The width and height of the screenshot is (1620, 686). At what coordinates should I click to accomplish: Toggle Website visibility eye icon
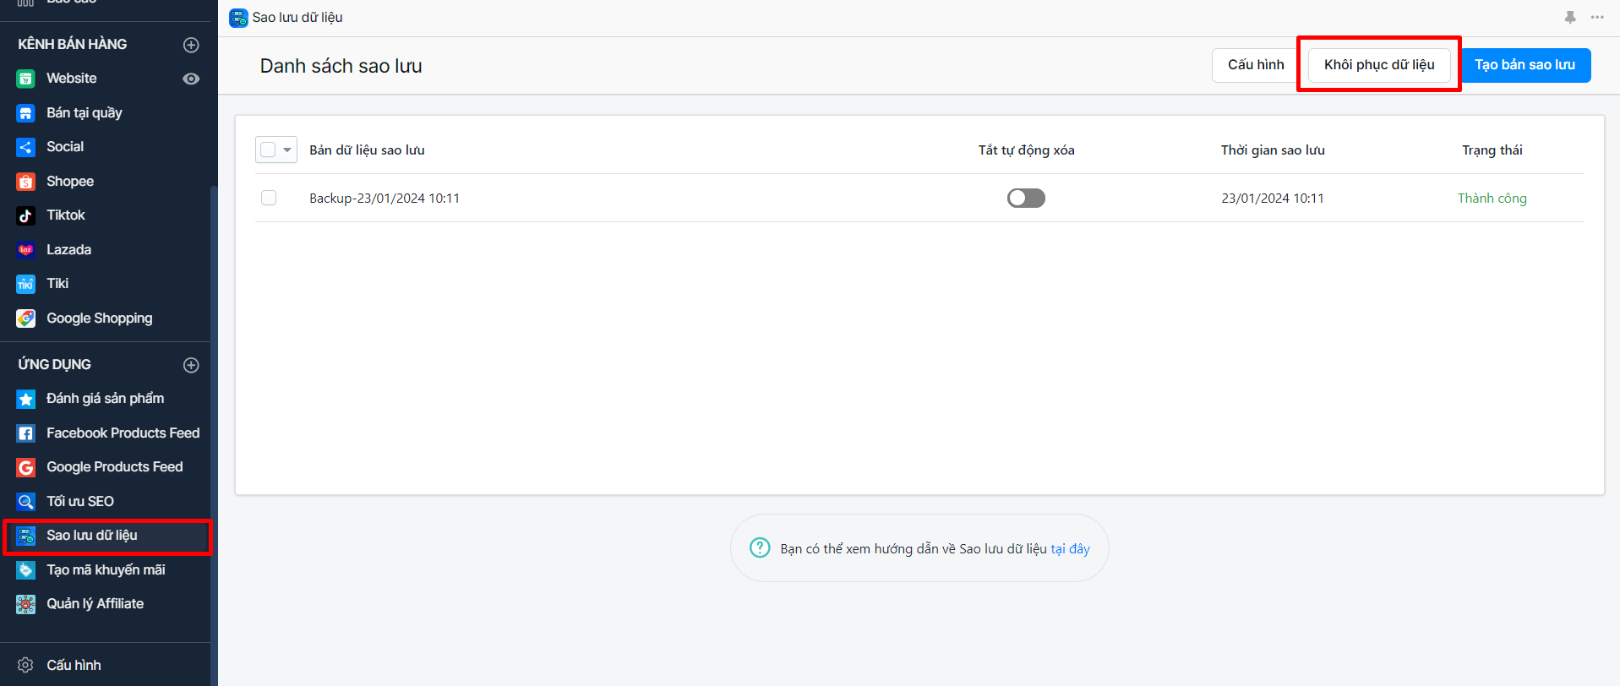coord(192,79)
